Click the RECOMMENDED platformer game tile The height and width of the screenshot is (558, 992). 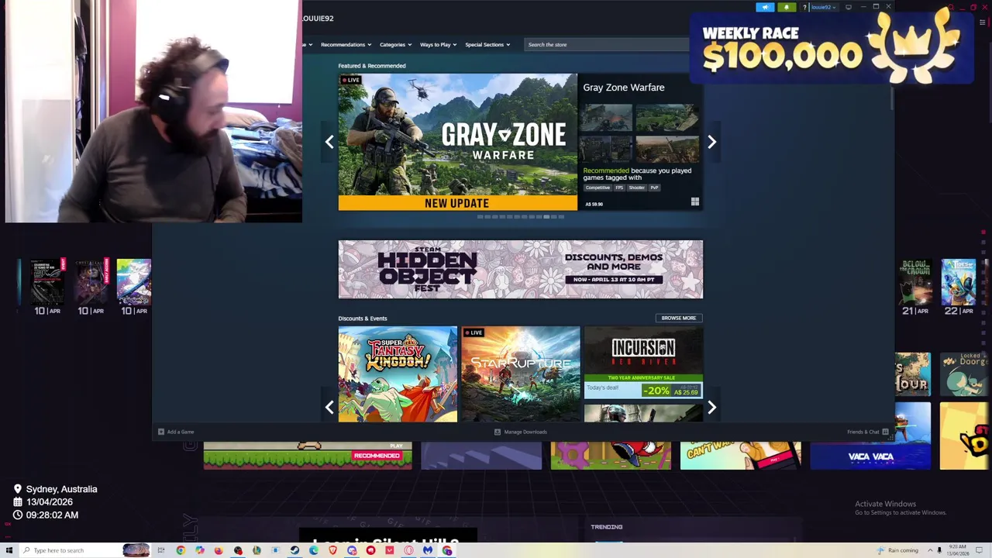point(308,456)
